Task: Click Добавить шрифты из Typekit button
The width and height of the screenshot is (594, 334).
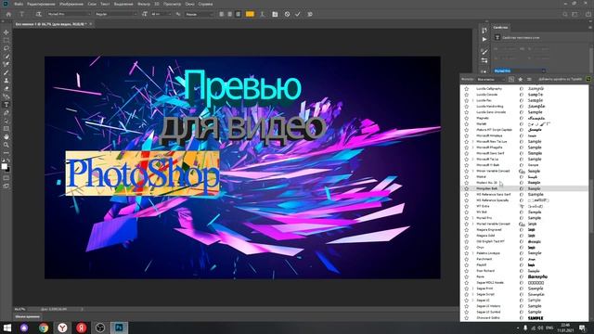Action: [560, 79]
